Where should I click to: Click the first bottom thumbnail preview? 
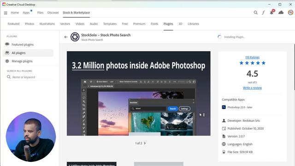tap(92, 164)
